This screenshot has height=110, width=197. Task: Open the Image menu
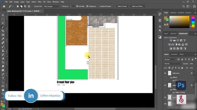16,2
